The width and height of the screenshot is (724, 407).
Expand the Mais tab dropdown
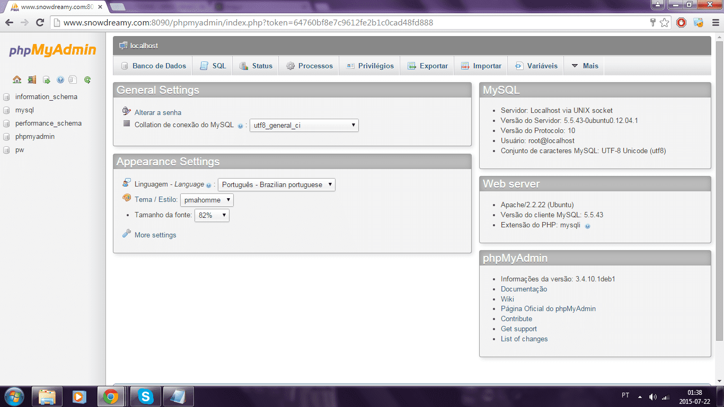584,66
